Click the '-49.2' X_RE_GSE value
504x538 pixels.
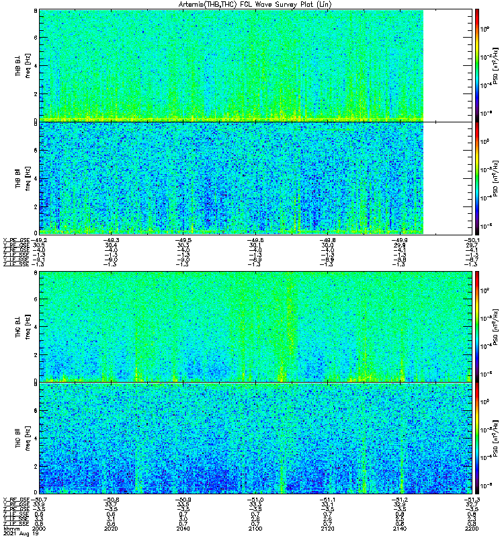pos(39,240)
